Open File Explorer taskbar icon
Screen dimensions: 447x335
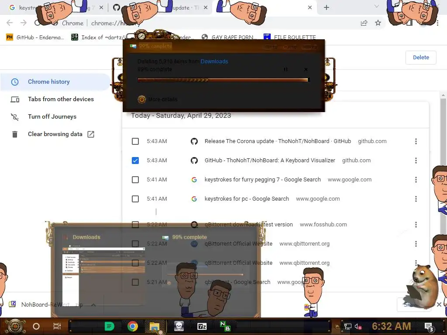pyautogui.click(x=155, y=326)
